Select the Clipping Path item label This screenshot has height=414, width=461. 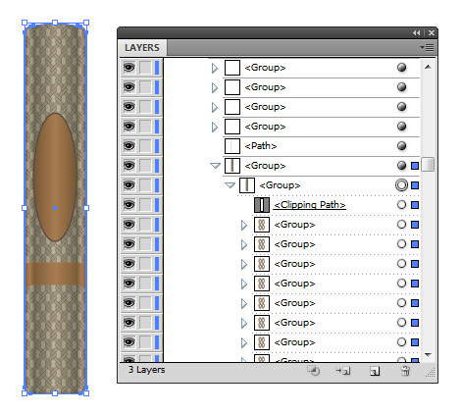[310, 205]
